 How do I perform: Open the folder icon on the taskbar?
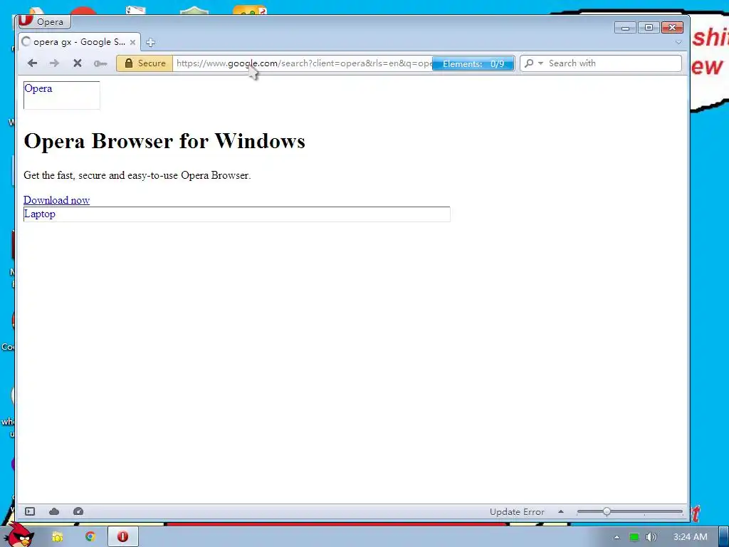[57, 537]
